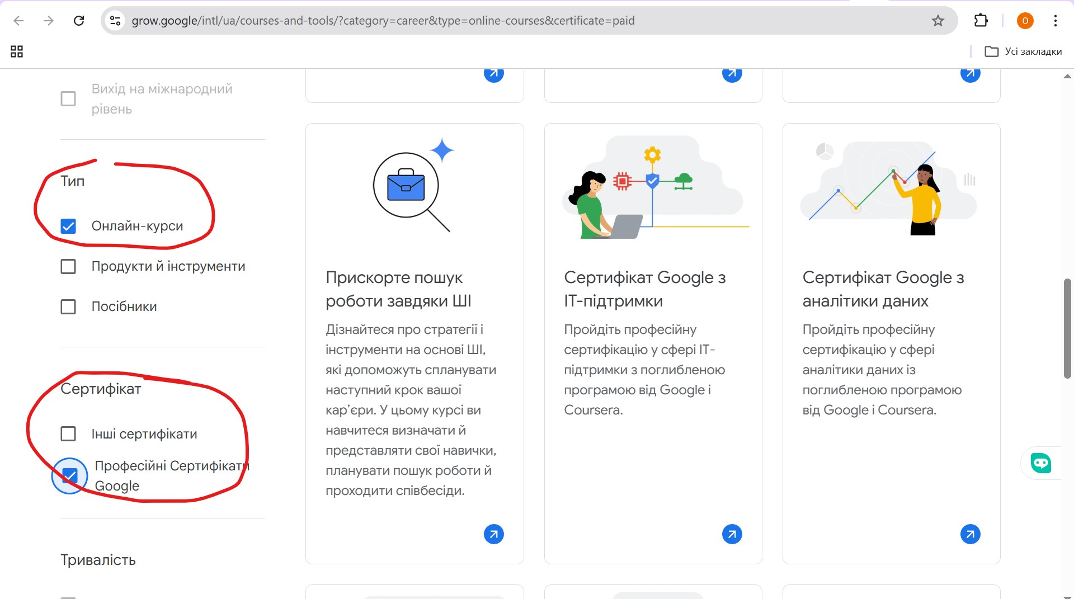Open site info icon in address bar
The image size is (1074, 599).
pyautogui.click(x=115, y=21)
